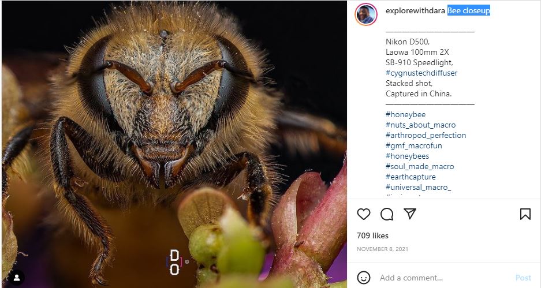
Task: Open comments via speech bubble icon
Action: [x=387, y=214]
